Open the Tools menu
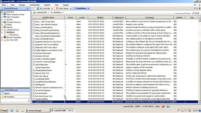The width and height of the screenshot is (201, 113). tap(13, 5)
